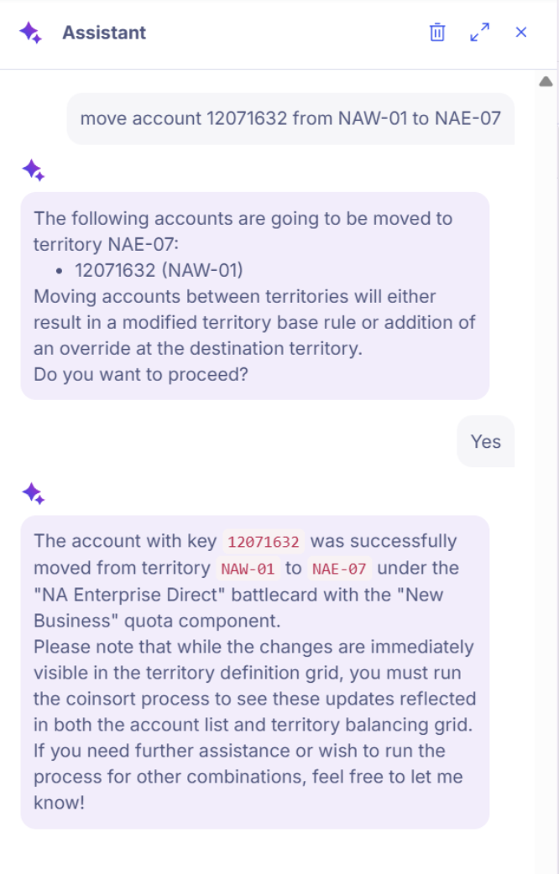559x874 pixels.
Task: Click the first assistant confirmation message bubble
Action: click(x=255, y=296)
